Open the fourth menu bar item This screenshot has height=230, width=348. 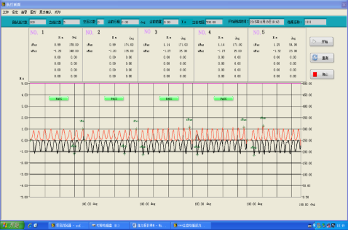[x=33, y=12]
